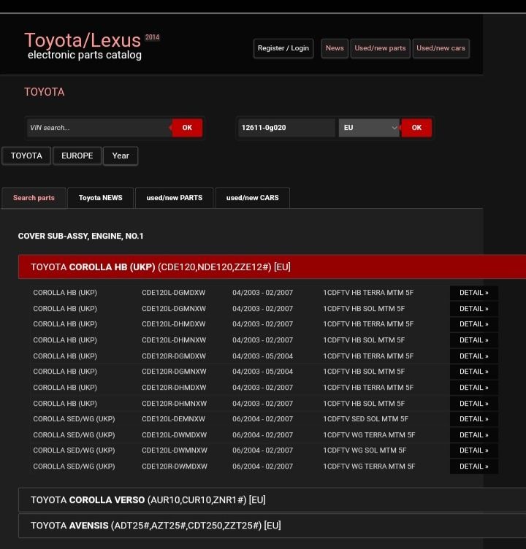The height and width of the screenshot is (549, 526).
Task: Select the Search parts tab
Action: tap(34, 198)
